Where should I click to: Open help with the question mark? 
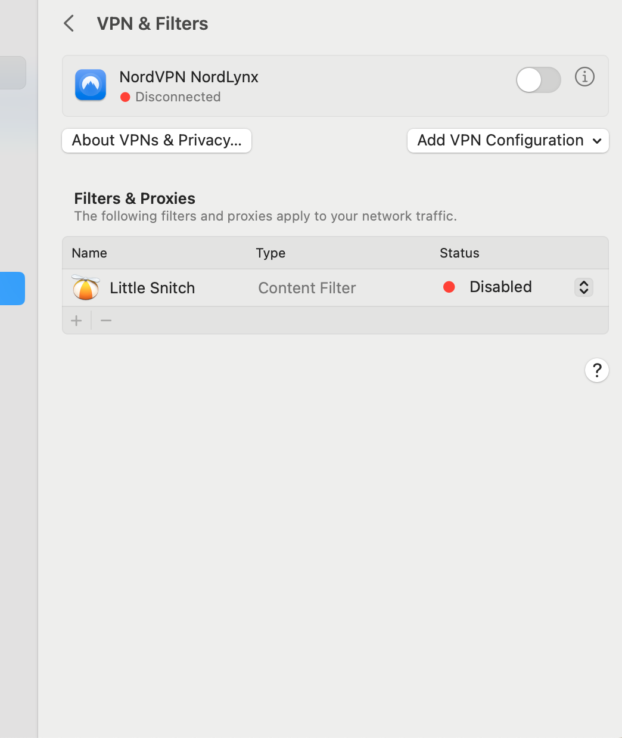click(x=597, y=370)
